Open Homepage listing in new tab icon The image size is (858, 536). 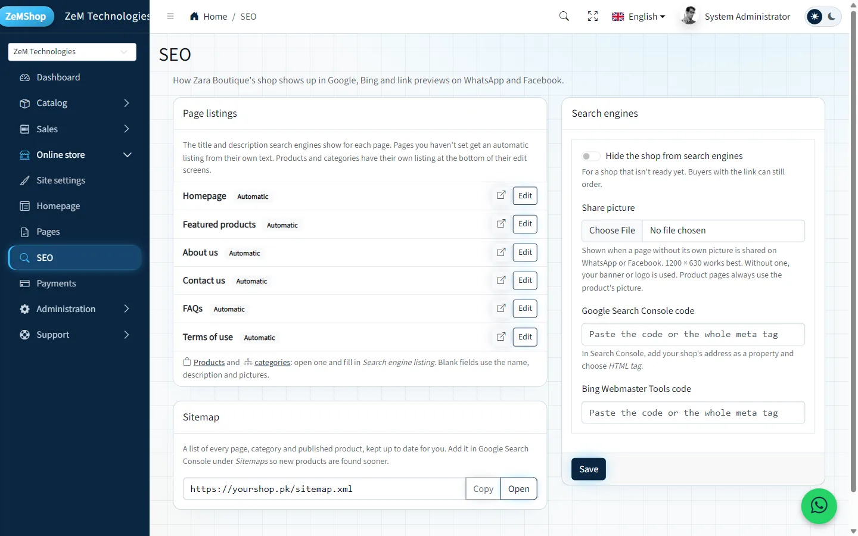[x=501, y=195]
